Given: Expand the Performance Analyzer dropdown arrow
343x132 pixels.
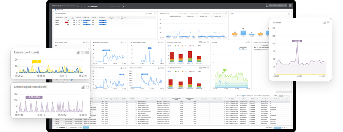Looking at the screenshot, I should 285,5.
